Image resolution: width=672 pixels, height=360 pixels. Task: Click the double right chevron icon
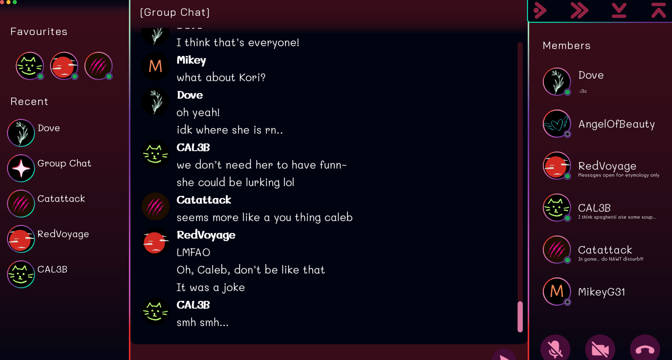pyautogui.click(x=579, y=10)
